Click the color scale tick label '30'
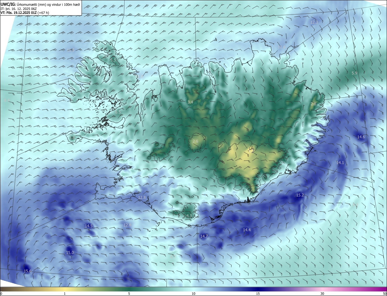The width and height of the screenshot is (387, 296). [x=322, y=294]
